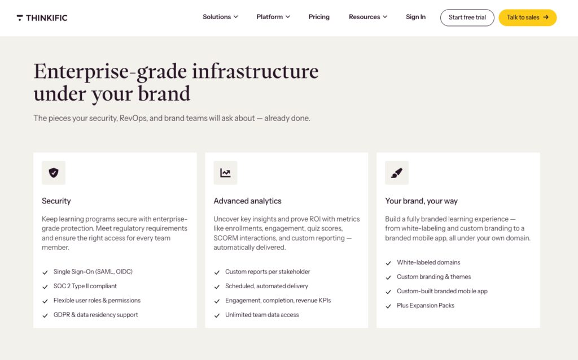The width and height of the screenshot is (578, 360).
Task: Click the arrow in Talk to sales
Action: [546, 18]
